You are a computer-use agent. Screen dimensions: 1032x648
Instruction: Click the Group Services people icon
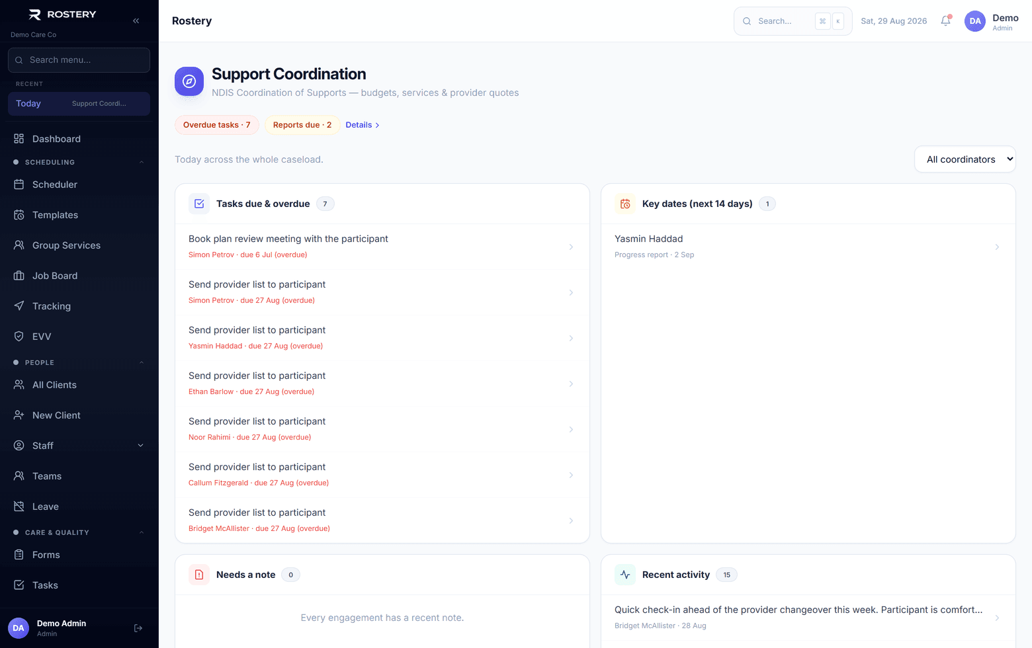click(19, 245)
